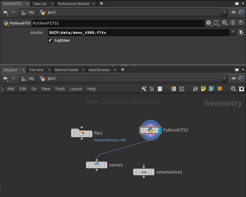Image resolution: width=246 pixels, height=197 pixels.
Task: Click the file1 node icon
Action: (x=82, y=133)
